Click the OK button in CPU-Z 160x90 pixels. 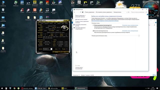click(x=65, y=52)
